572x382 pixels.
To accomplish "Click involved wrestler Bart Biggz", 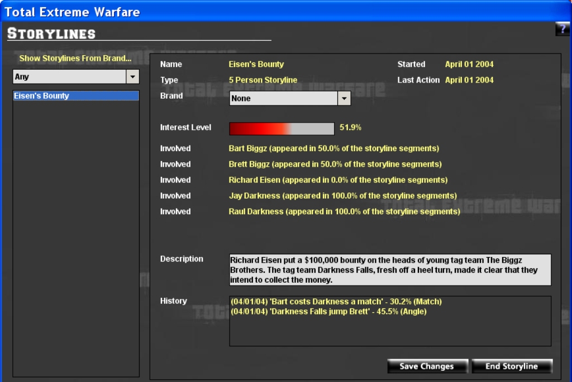I will (333, 149).
